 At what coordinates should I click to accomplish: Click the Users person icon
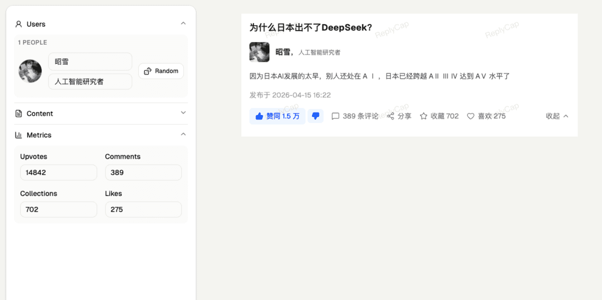19,24
